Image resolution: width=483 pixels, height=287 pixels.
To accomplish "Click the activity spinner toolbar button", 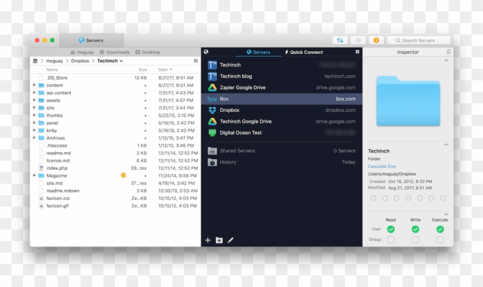I will click(x=358, y=40).
